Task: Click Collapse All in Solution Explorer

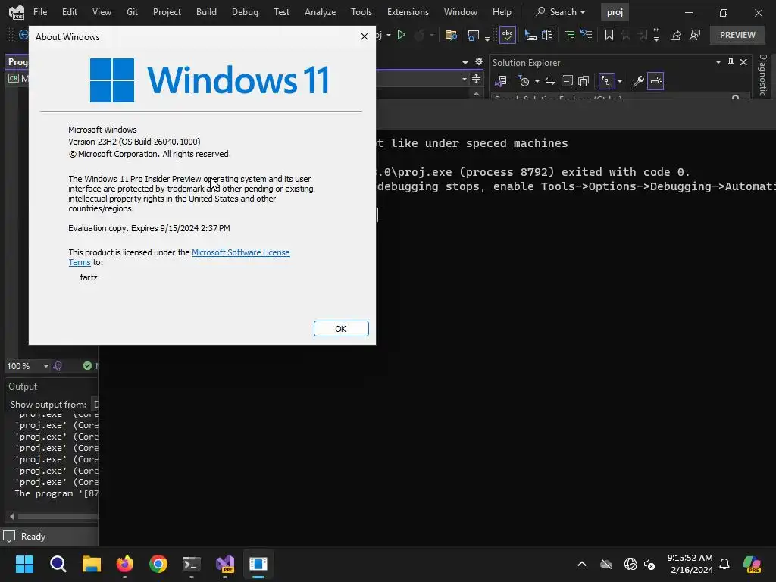Action: pos(567,81)
